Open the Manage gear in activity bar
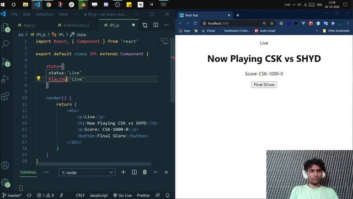The width and height of the screenshot is (353, 199). [x=5, y=182]
